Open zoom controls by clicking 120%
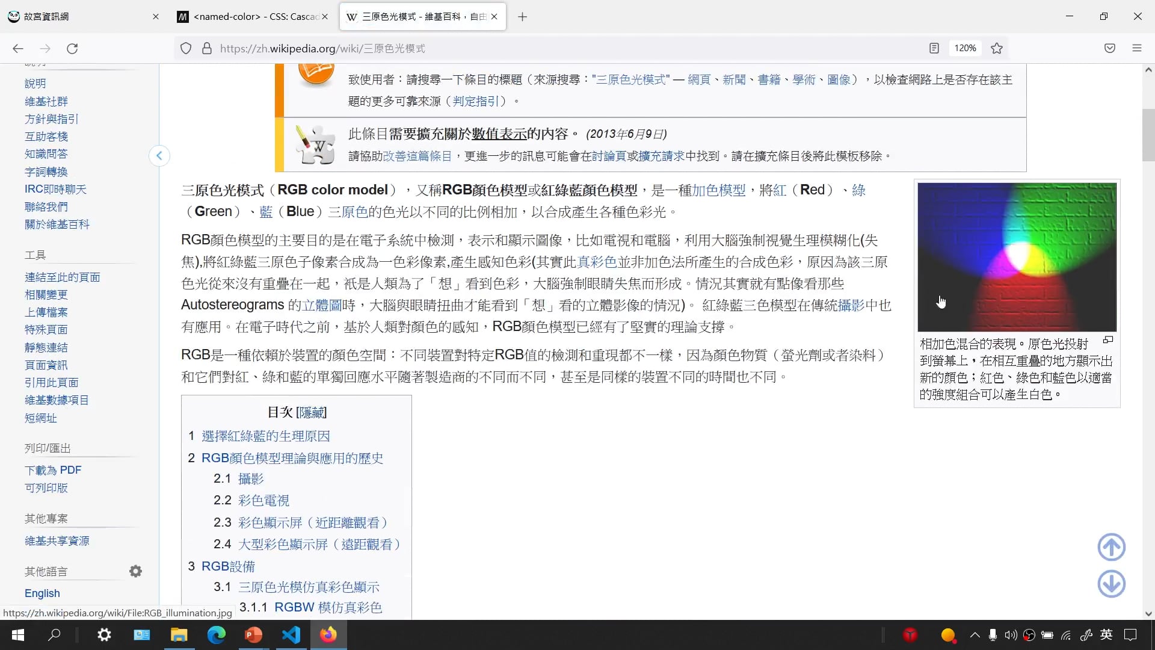Image resolution: width=1155 pixels, height=650 pixels. coord(965,48)
